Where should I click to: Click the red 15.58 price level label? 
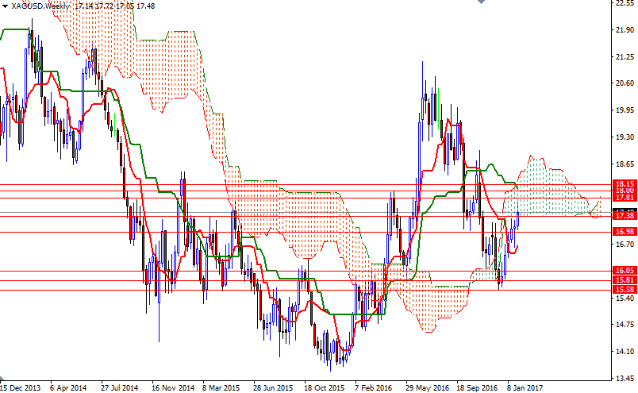(625, 290)
